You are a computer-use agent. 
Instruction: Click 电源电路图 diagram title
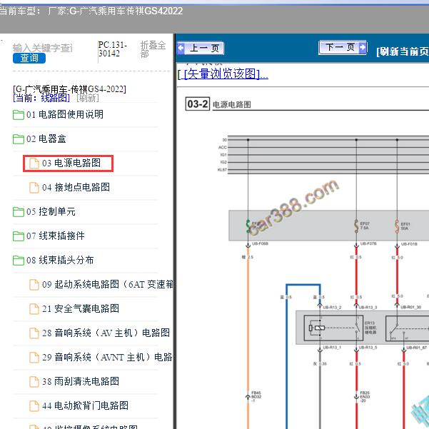232,104
